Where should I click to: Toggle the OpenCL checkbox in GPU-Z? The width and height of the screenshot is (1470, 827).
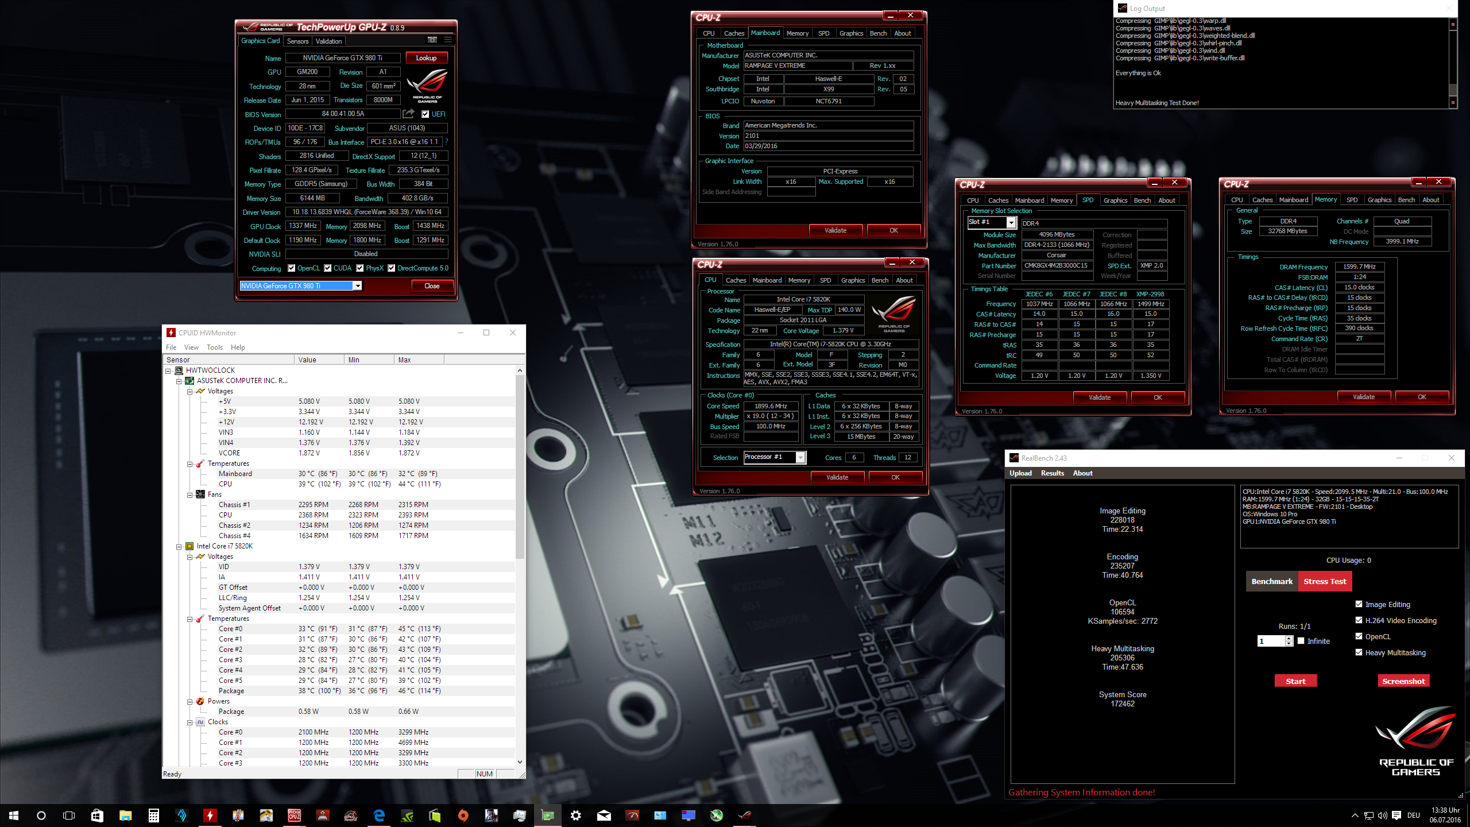292,268
